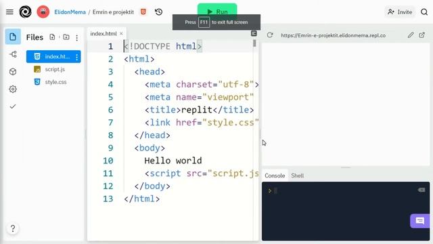Open the Settings gear sidebar icon
The image size is (433, 244).
tap(13, 89)
